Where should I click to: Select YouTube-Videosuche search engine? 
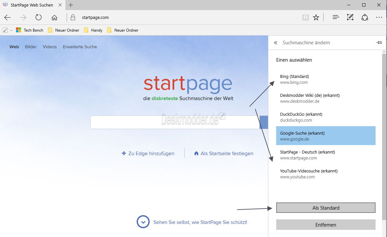pos(326,174)
